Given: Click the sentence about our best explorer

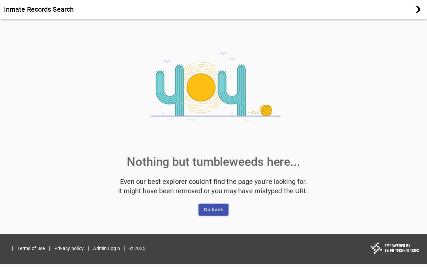Looking at the screenshot, I should pyautogui.click(x=213, y=182).
